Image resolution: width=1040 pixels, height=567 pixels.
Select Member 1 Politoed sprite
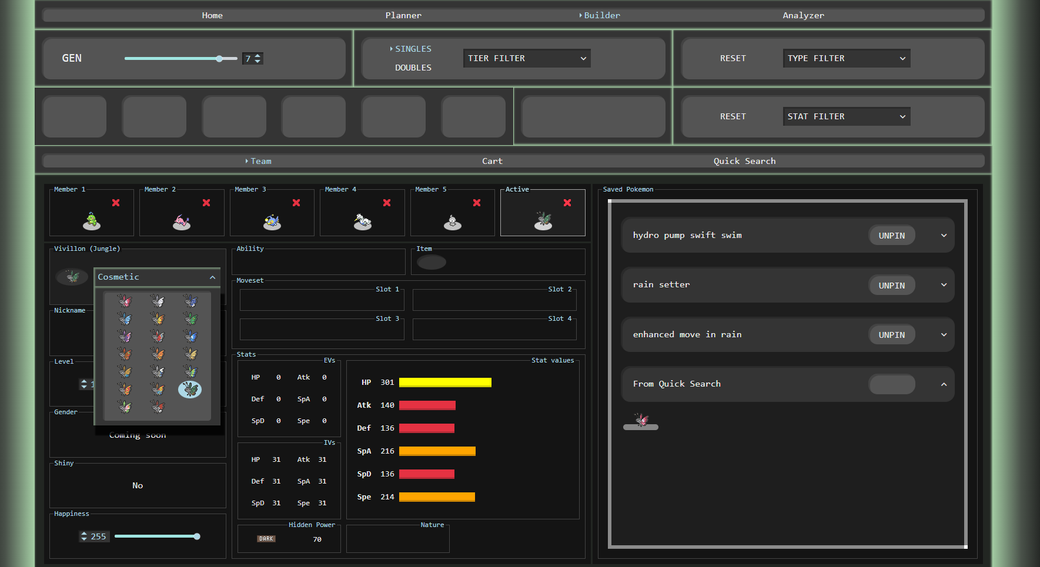92,221
